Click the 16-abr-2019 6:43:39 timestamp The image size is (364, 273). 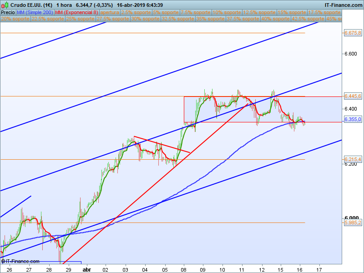tap(140, 5)
